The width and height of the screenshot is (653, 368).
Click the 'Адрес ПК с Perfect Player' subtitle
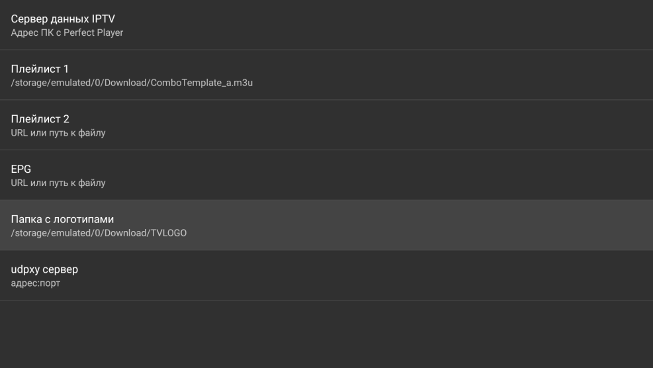[x=67, y=32]
